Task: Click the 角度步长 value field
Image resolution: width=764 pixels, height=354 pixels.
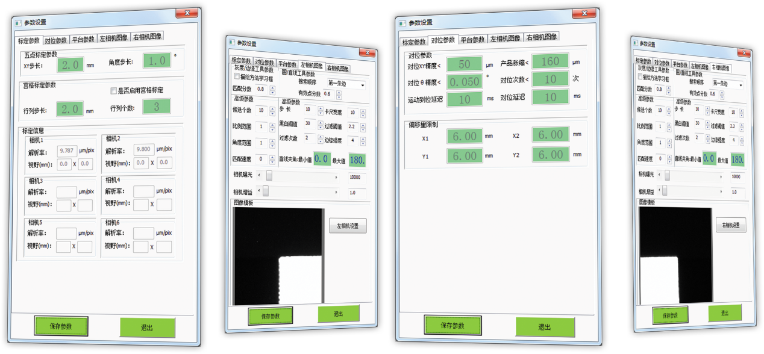Action: (x=157, y=60)
